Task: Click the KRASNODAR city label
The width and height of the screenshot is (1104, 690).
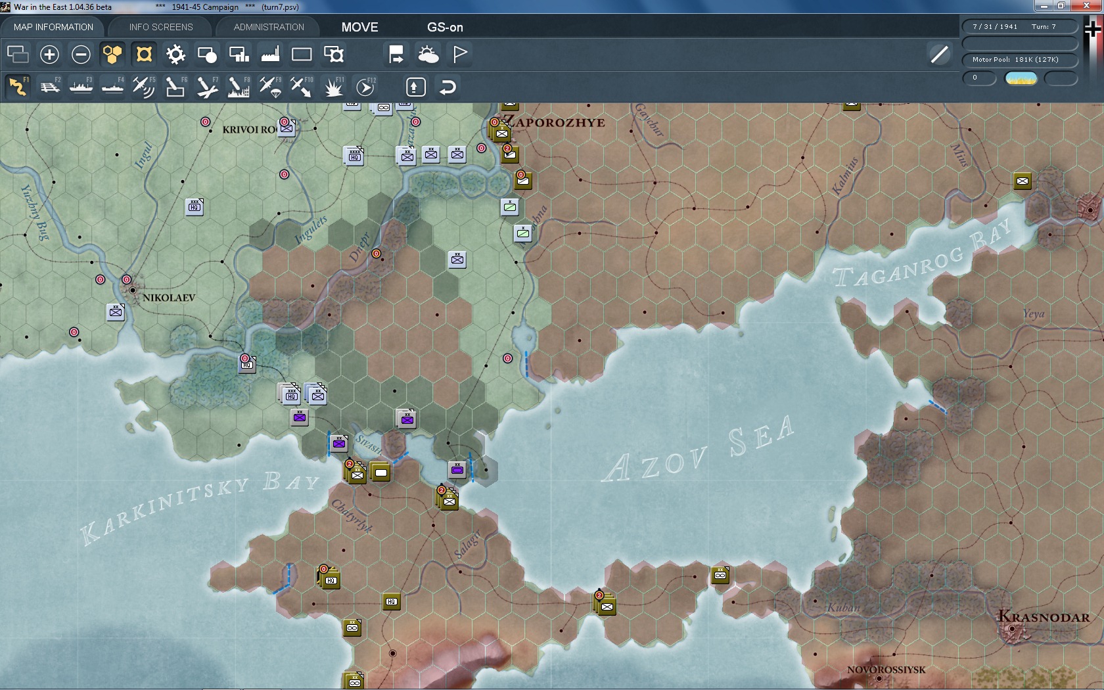Action: click(x=1044, y=616)
